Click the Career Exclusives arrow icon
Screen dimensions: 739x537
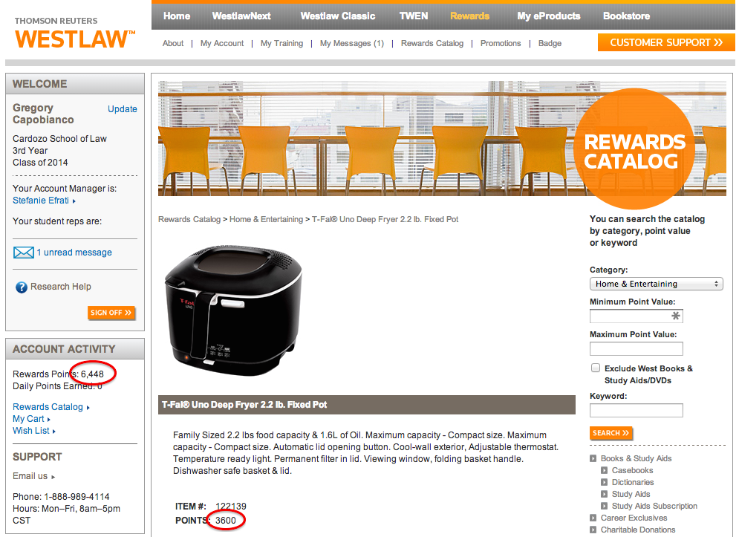593,518
